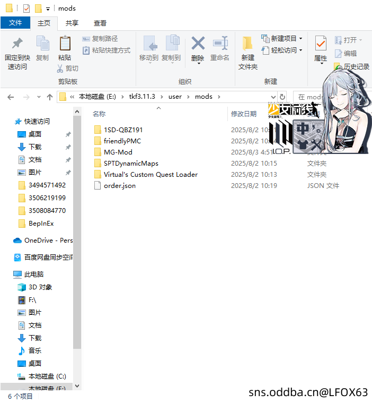Image resolution: width=372 pixels, height=403 pixels.
Task: Open the New Item (新建项目) dropdown
Action: click(282, 39)
